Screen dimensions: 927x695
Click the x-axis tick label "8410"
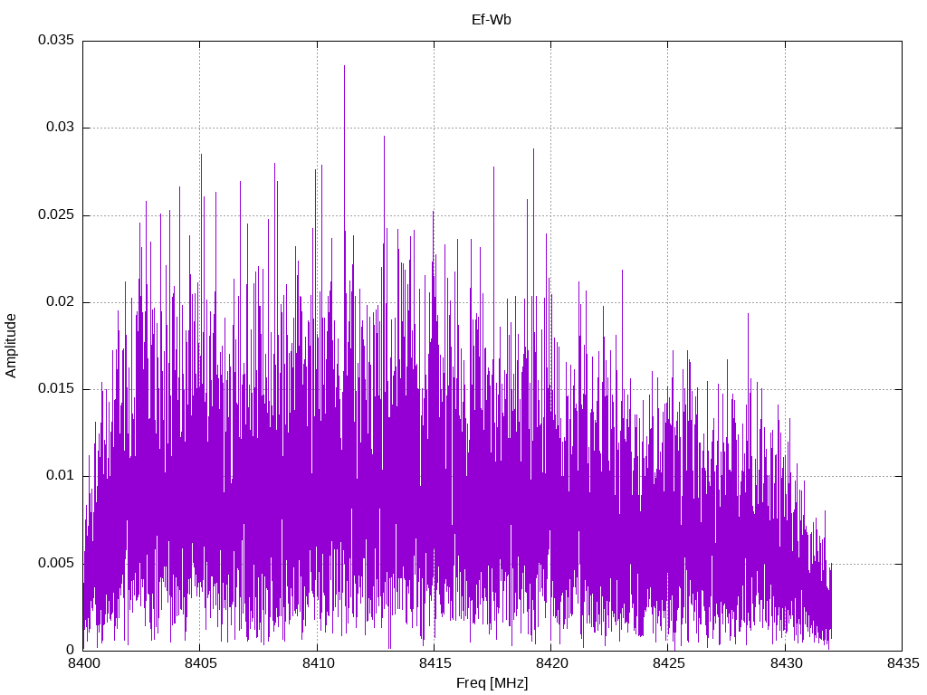pyautogui.click(x=318, y=663)
